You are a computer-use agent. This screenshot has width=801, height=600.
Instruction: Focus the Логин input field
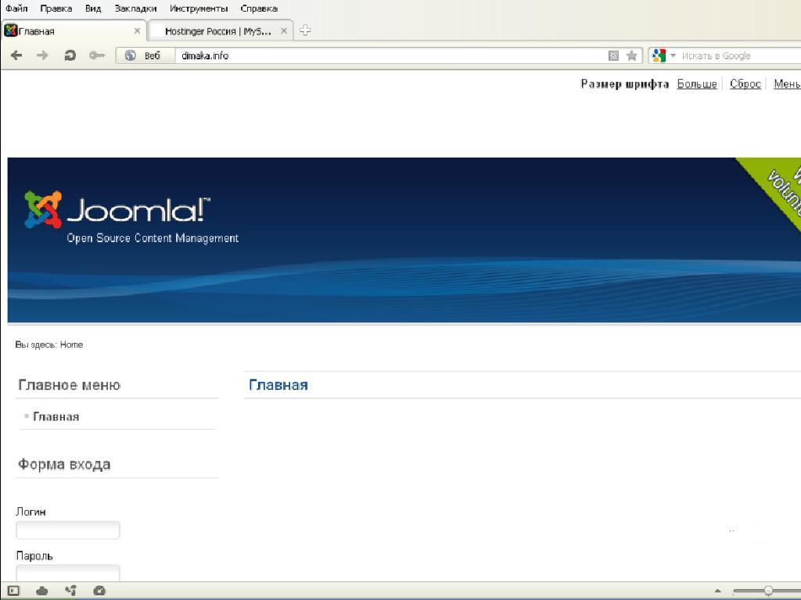point(68,530)
